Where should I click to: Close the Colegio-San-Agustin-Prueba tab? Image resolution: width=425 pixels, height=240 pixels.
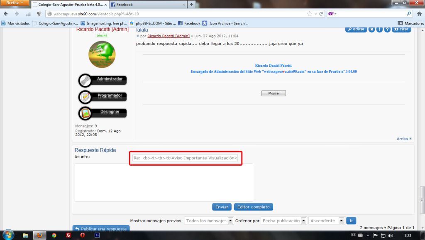click(x=106, y=5)
